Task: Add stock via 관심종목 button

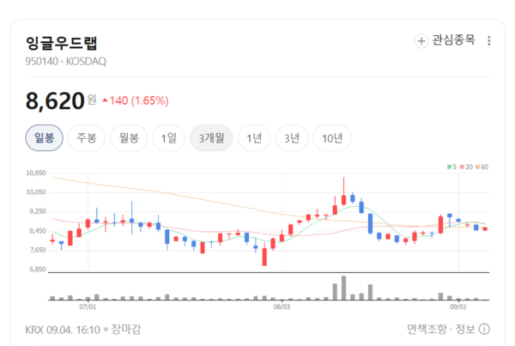Action: tap(445, 40)
